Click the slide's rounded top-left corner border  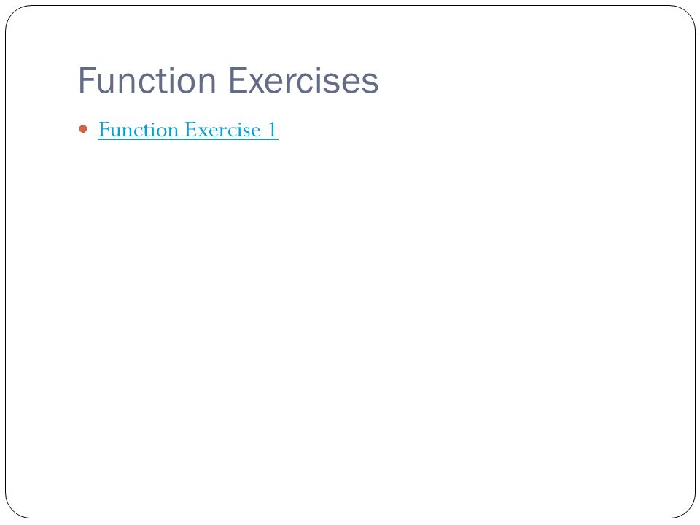tap(13, 13)
